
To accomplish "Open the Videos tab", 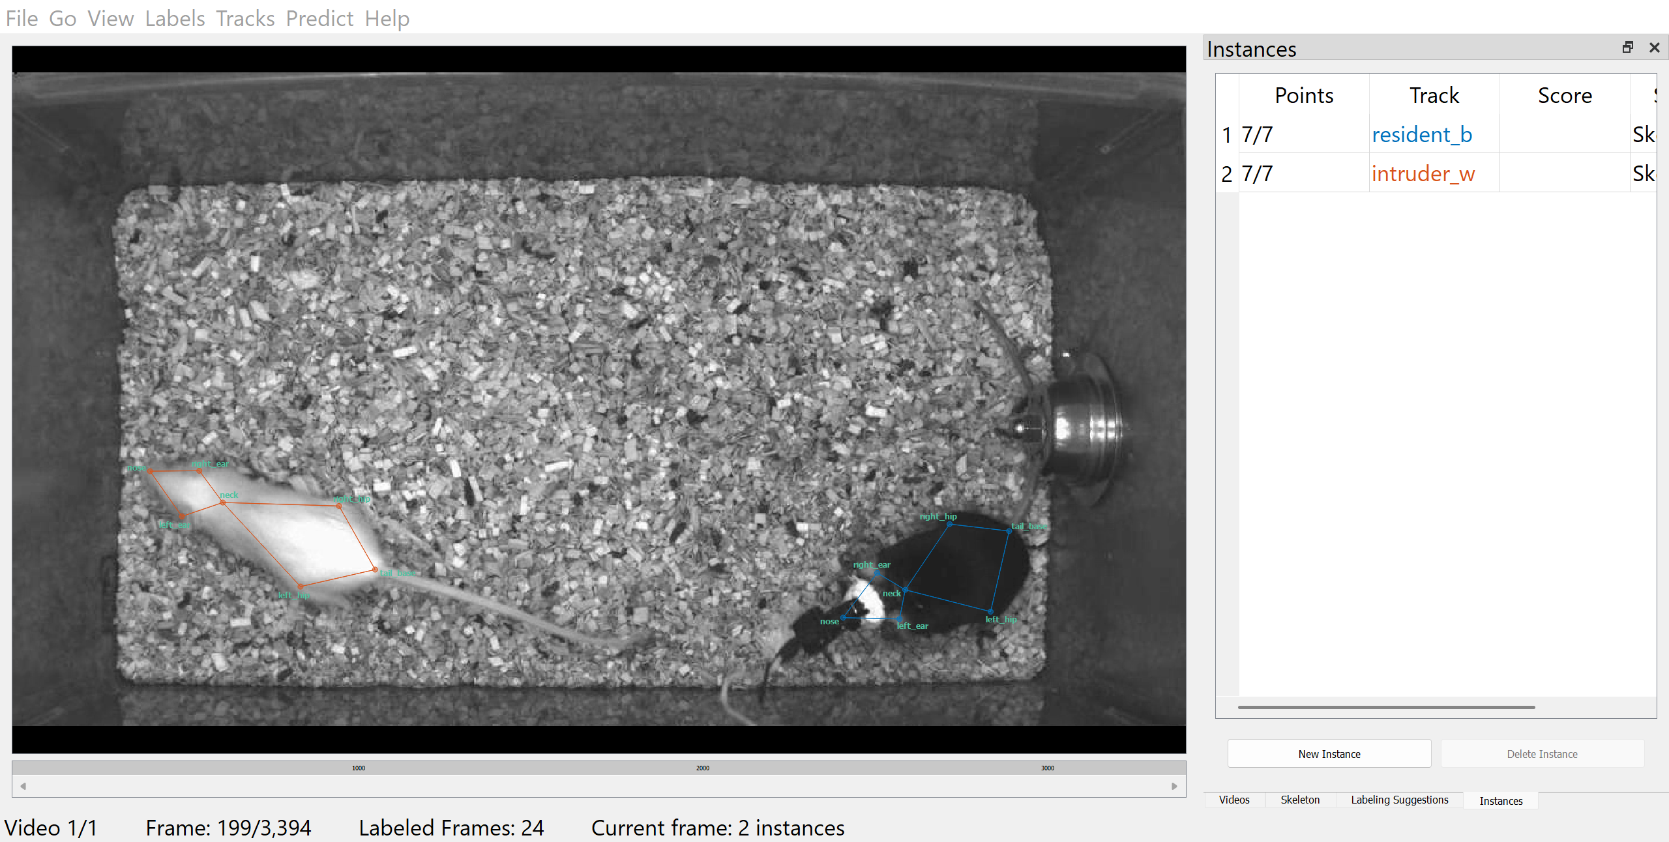I will tap(1233, 800).
